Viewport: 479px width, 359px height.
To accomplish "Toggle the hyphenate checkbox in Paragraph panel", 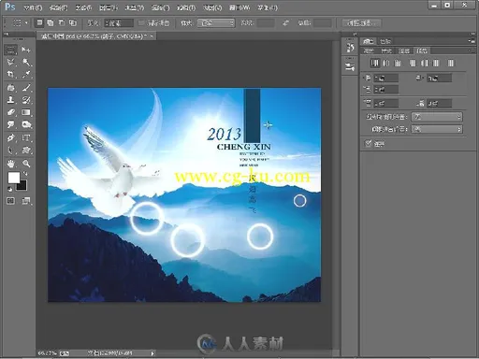I will (x=369, y=143).
